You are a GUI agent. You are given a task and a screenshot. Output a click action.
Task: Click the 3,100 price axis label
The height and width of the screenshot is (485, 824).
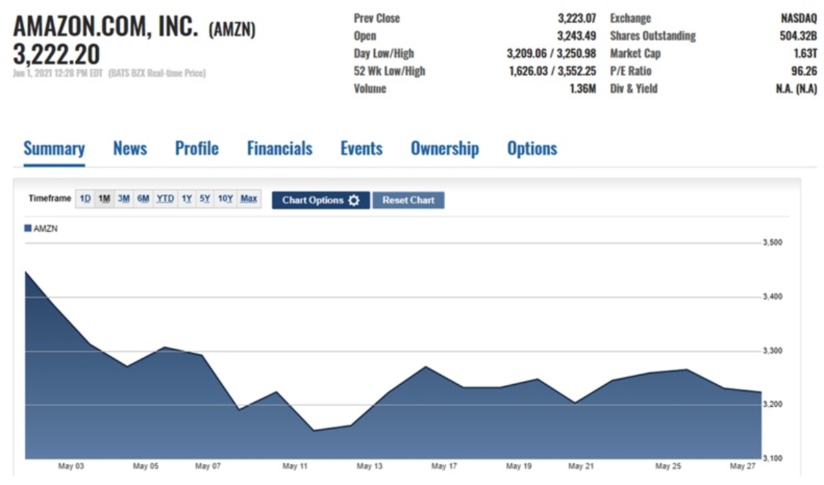pyautogui.click(x=773, y=458)
